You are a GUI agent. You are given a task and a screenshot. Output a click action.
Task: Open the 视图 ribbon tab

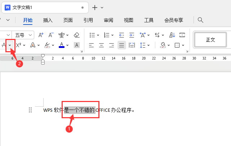(128, 20)
